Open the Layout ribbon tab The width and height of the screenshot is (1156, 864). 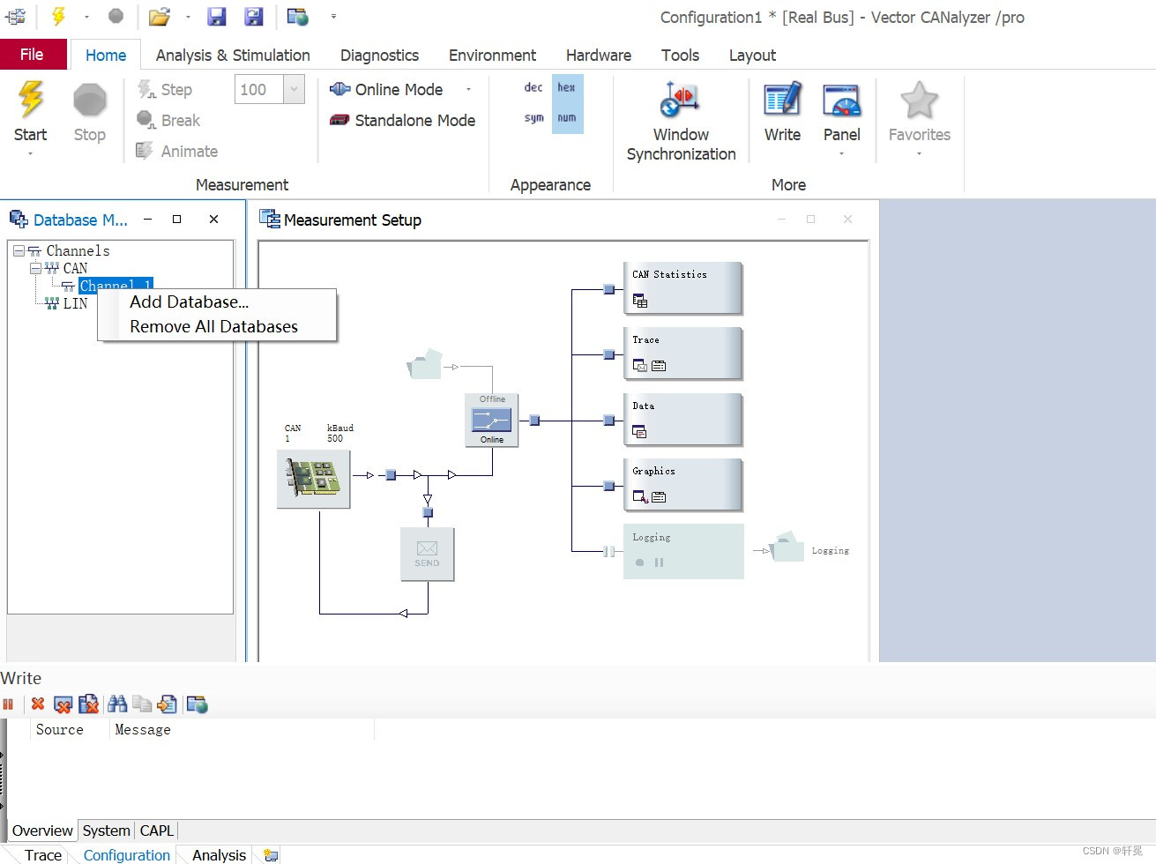coord(752,55)
